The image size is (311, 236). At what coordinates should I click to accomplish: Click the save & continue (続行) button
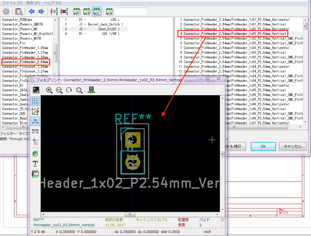[x=236, y=146]
